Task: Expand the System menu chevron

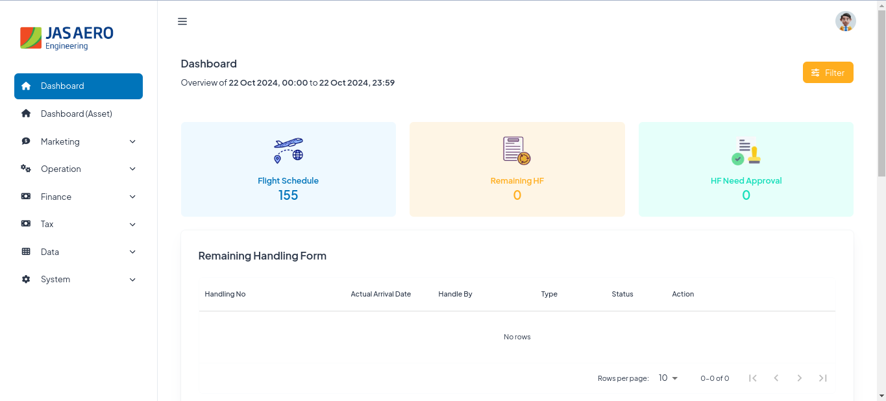Action: pos(132,279)
